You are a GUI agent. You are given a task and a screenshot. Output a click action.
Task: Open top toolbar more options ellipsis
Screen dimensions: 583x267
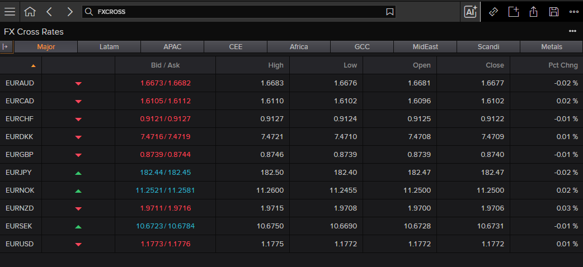tap(573, 12)
